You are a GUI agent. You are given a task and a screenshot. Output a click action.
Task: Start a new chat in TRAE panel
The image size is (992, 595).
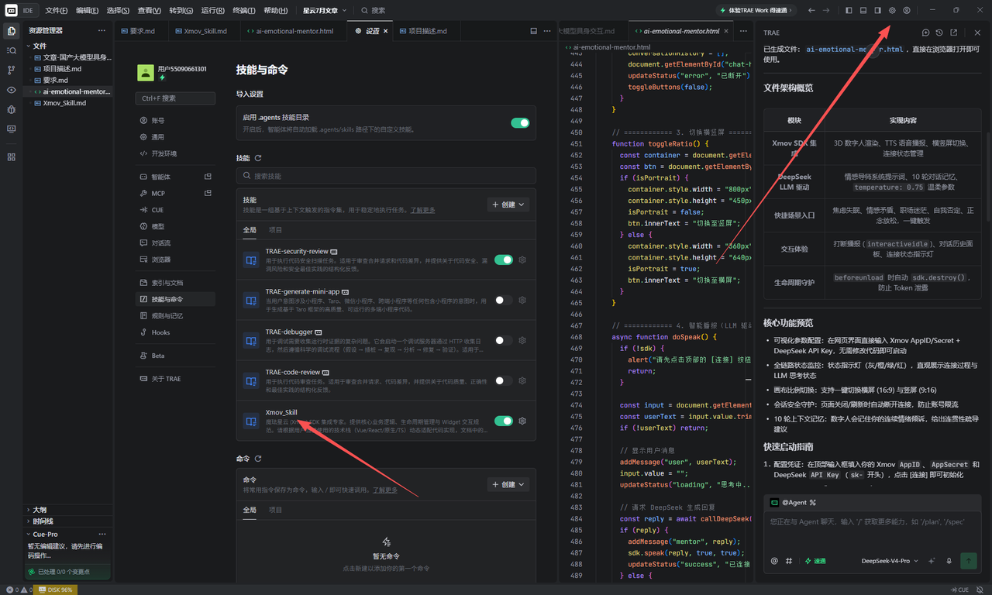tap(925, 33)
